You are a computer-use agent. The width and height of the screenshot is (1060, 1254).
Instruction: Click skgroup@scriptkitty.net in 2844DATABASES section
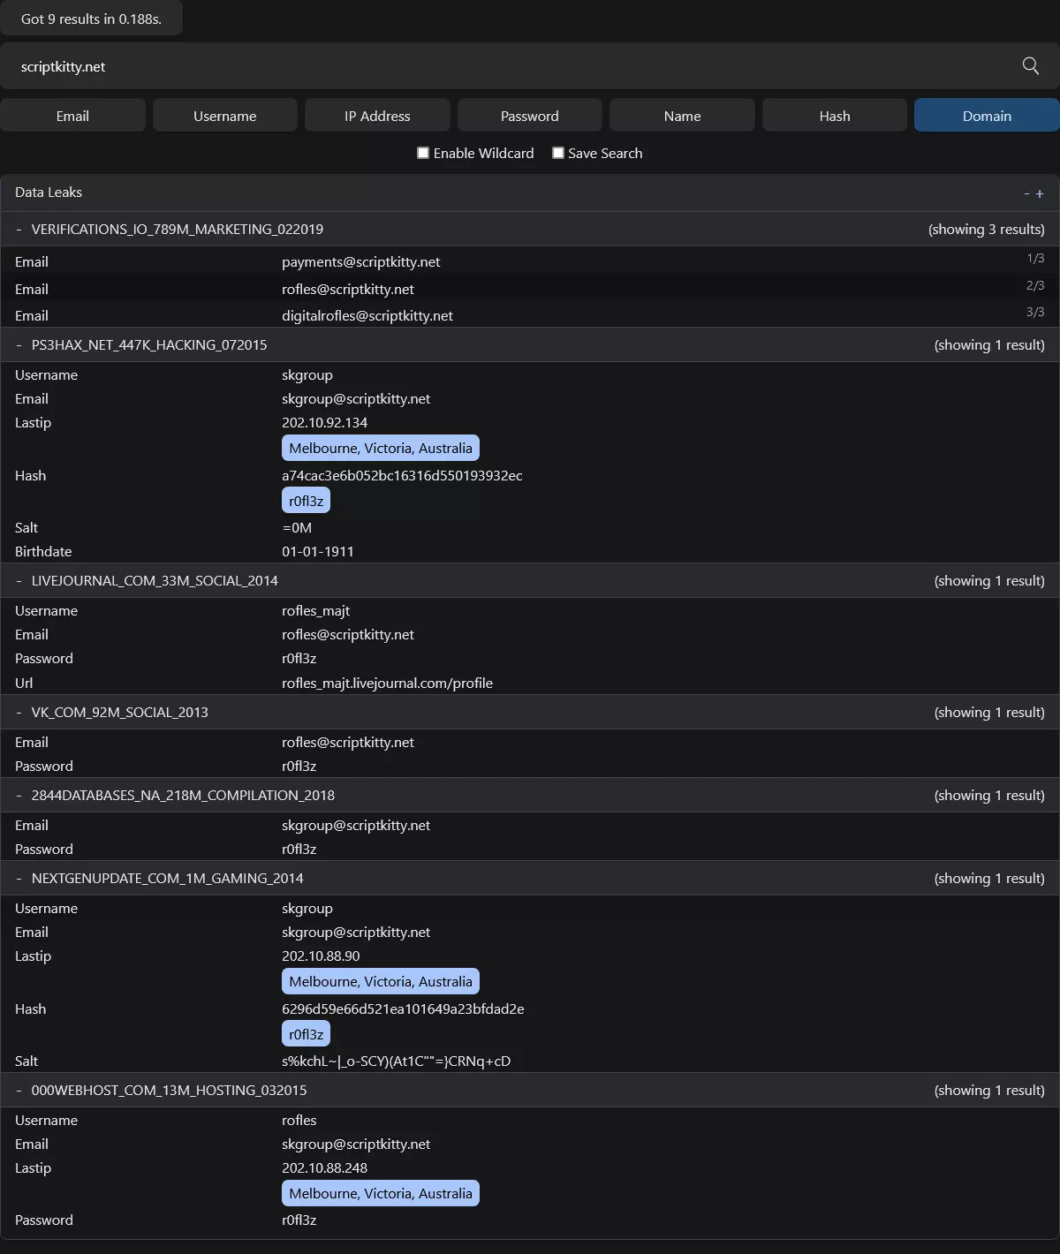(x=356, y=825)
